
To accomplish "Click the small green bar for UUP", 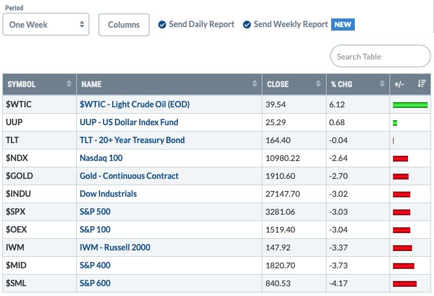I will 395,123.
